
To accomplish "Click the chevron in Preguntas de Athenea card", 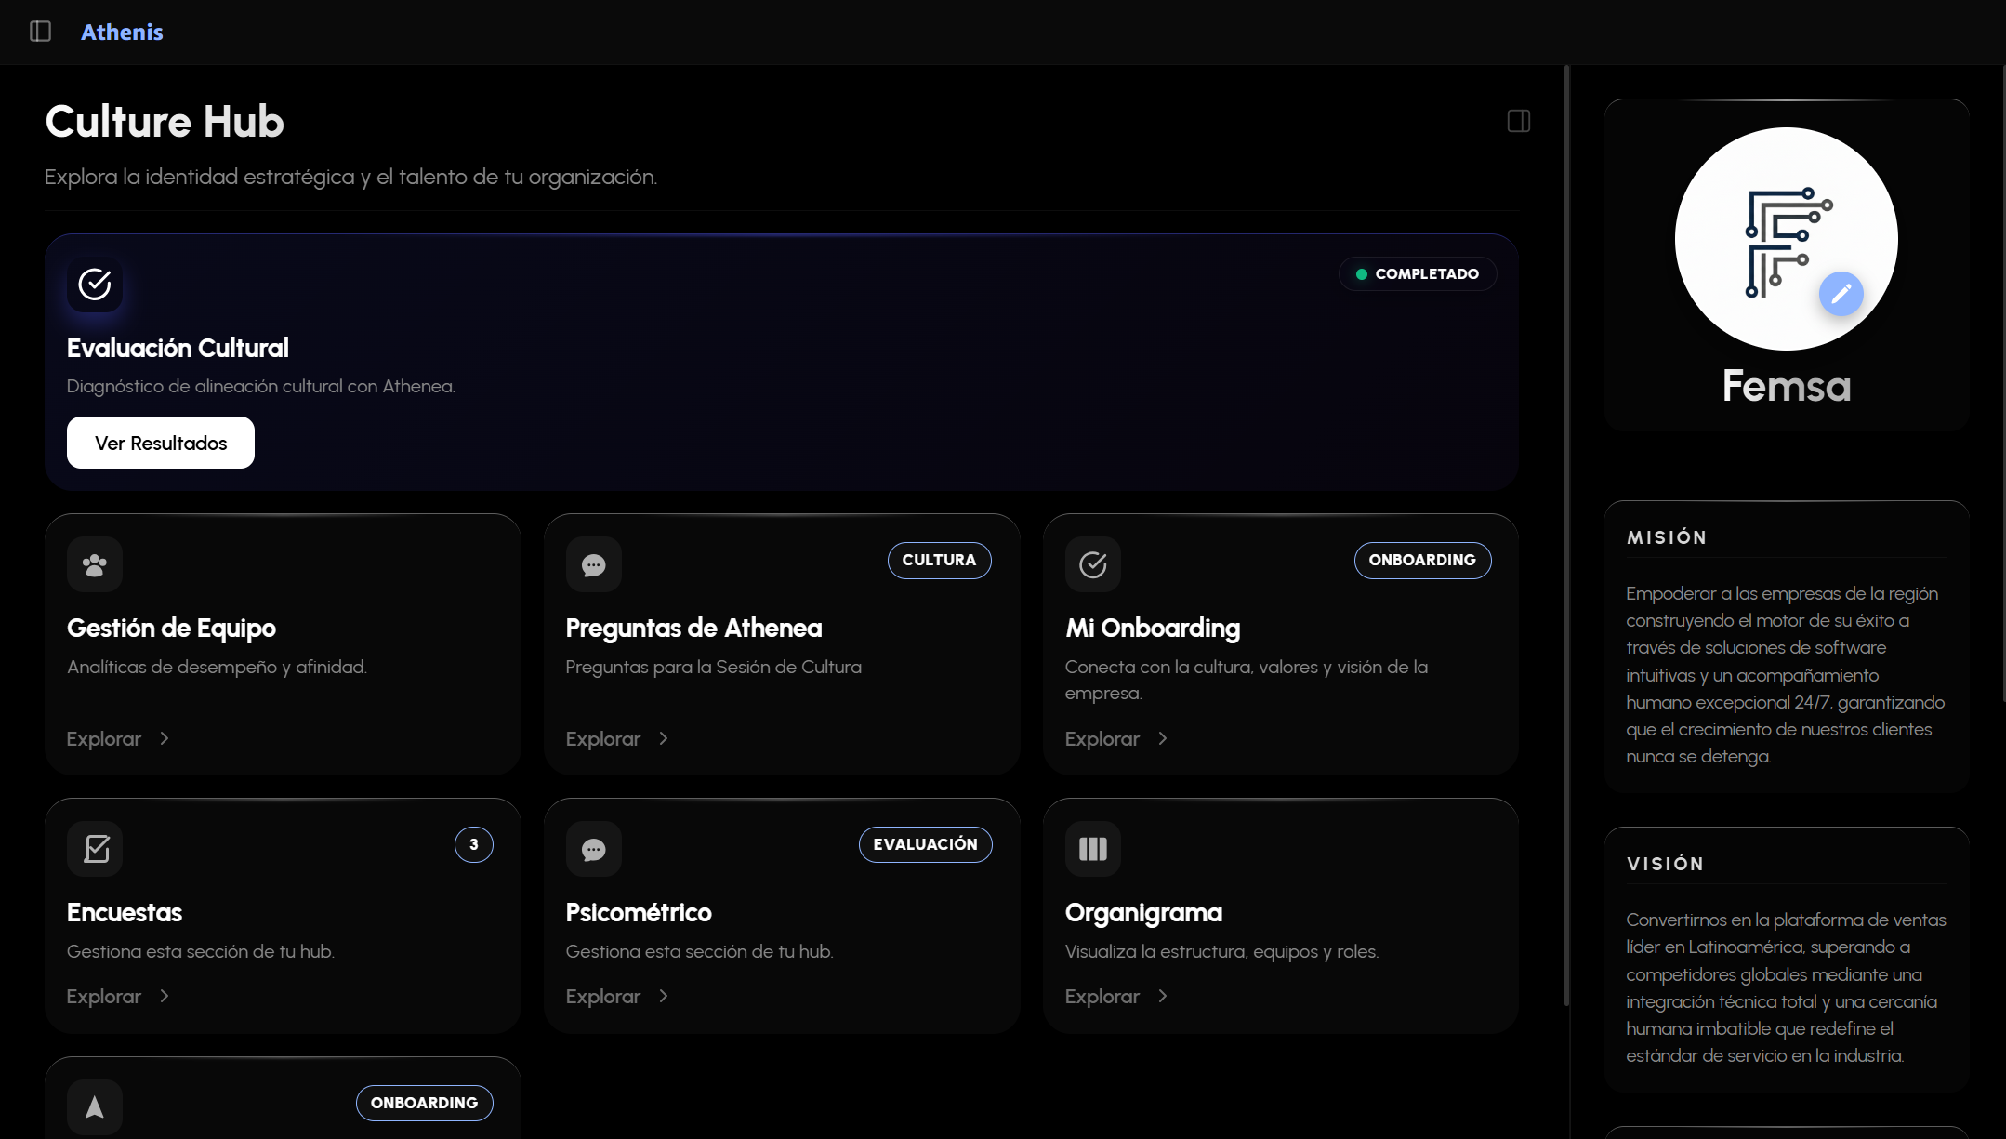I will pos(664,738).
